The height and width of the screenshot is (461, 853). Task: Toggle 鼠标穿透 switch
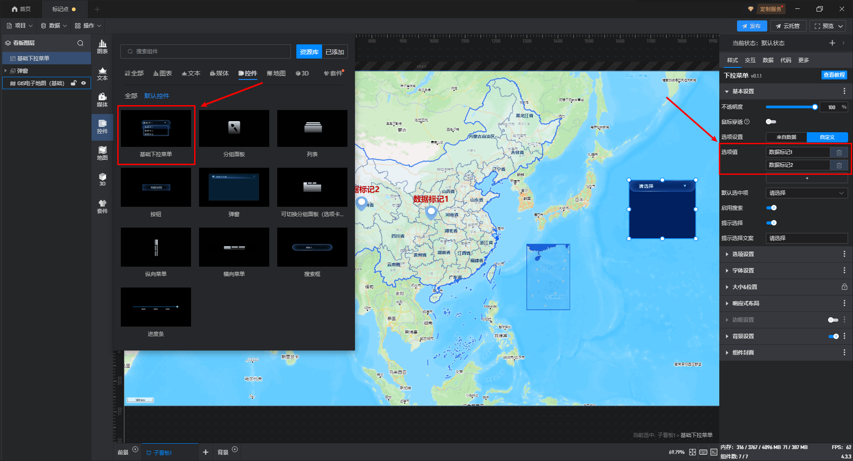771,122
